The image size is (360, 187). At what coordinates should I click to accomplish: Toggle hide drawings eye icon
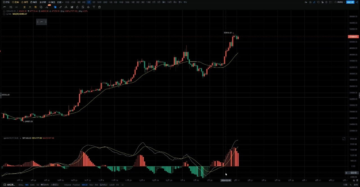click(88, 7)
